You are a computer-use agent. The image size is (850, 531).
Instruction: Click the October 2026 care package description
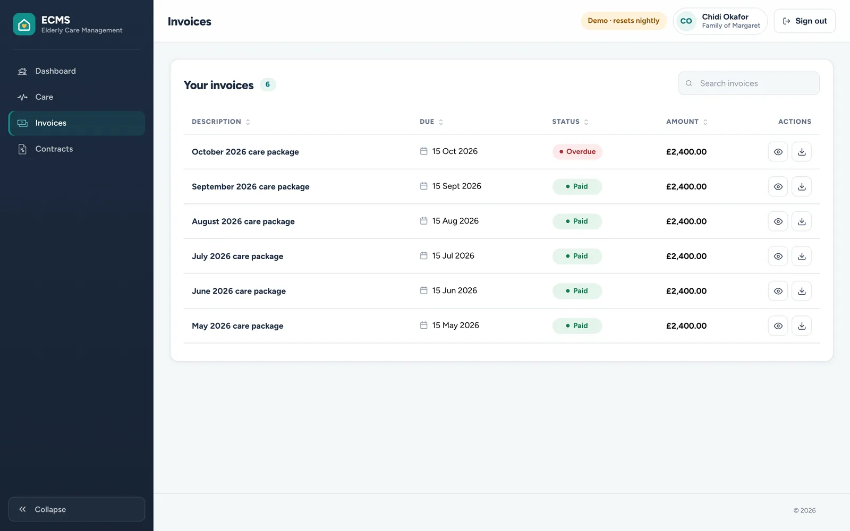point(245,152)
